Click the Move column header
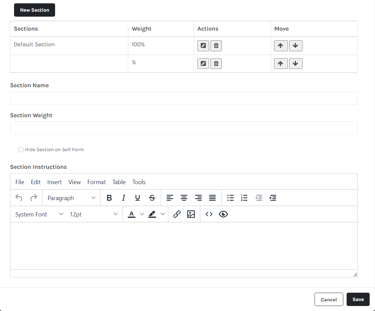 [314, 29]
